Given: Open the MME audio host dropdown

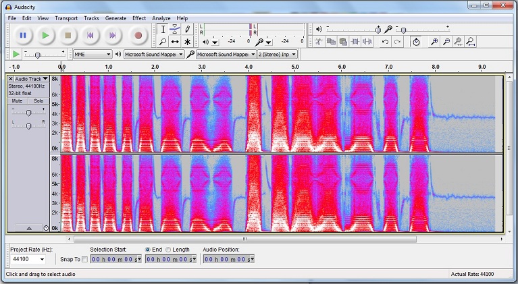Looking at the screenshot, I should [92, 55].
